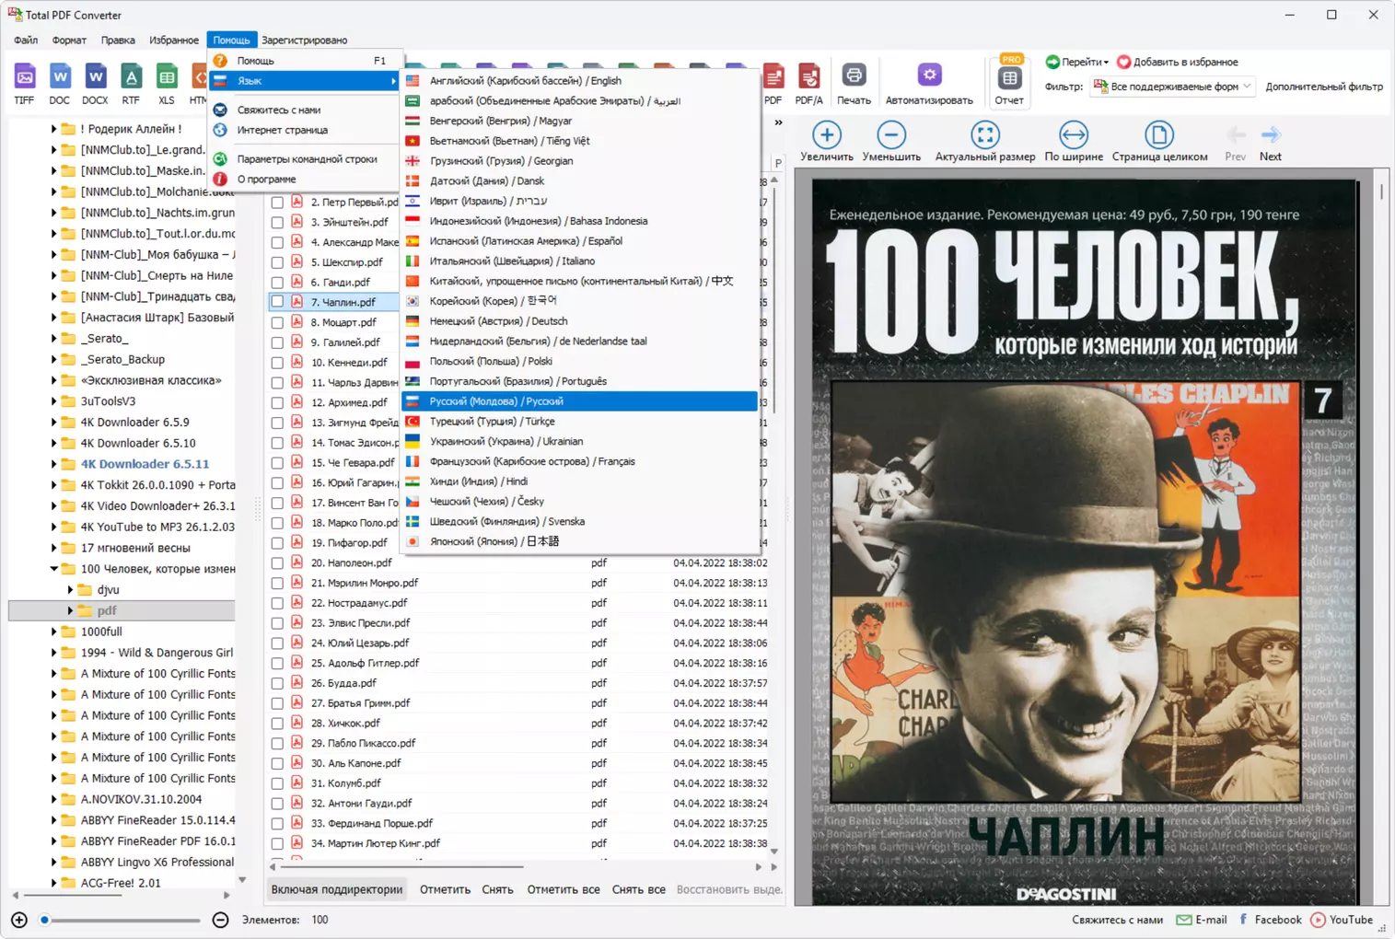
Task: Click the plus icon at bottom-left status bar
Action: (19, 920)
